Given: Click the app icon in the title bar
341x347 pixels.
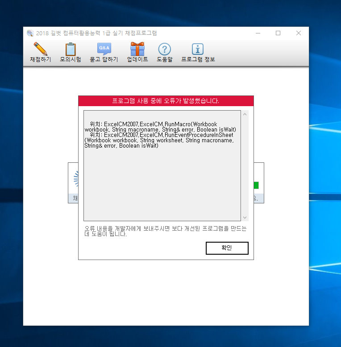Looking at the screenshot, I should (x=30, y=33).
